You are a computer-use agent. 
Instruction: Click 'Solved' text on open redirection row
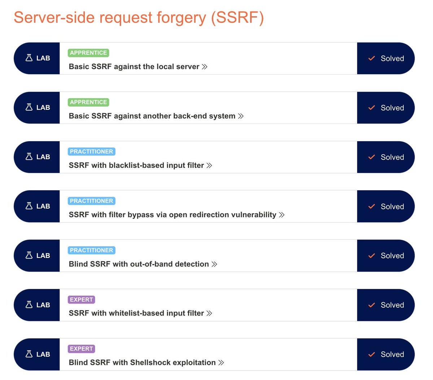[392, 206]
